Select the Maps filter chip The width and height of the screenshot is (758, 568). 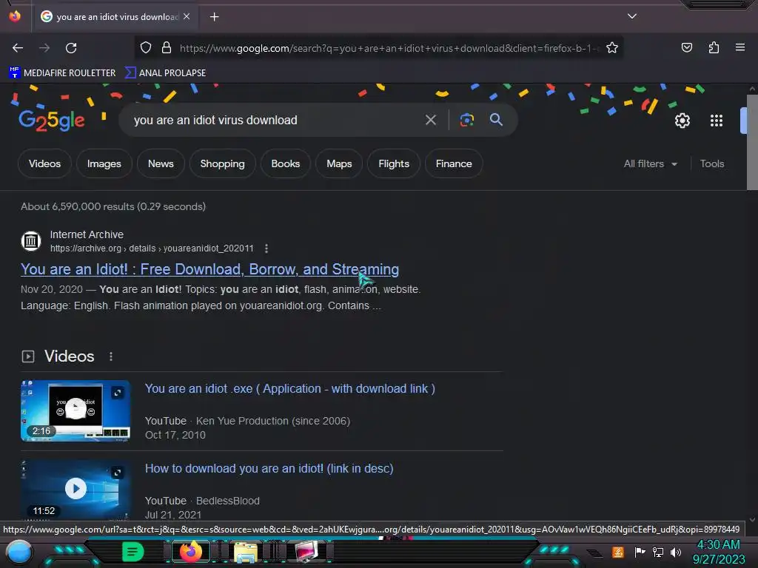click(339, 163)
